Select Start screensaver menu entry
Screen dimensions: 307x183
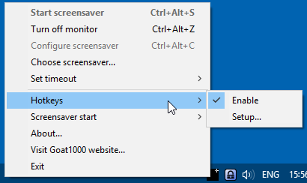click(108, 13)
